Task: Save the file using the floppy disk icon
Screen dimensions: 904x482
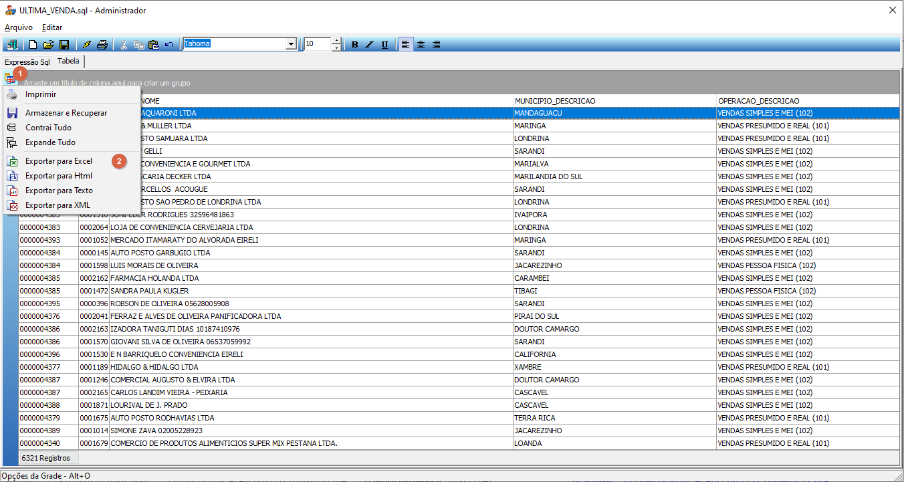Action: [x=64, y=45]
